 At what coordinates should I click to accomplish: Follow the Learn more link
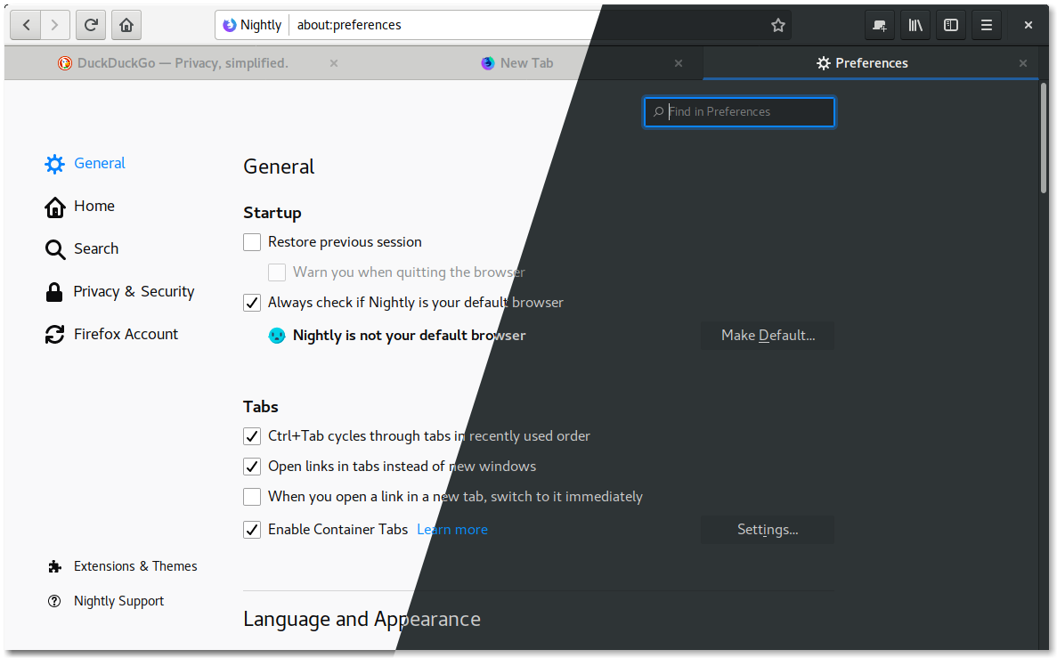click(x=452, y=530)
